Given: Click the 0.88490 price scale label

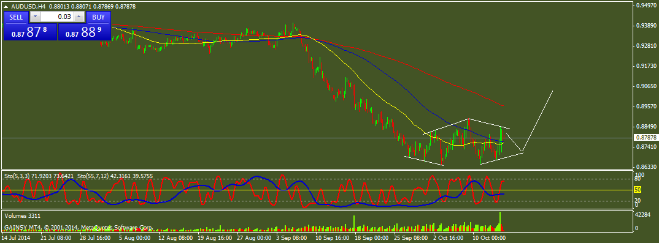Looking at the screenshot, I should point(647,126).
